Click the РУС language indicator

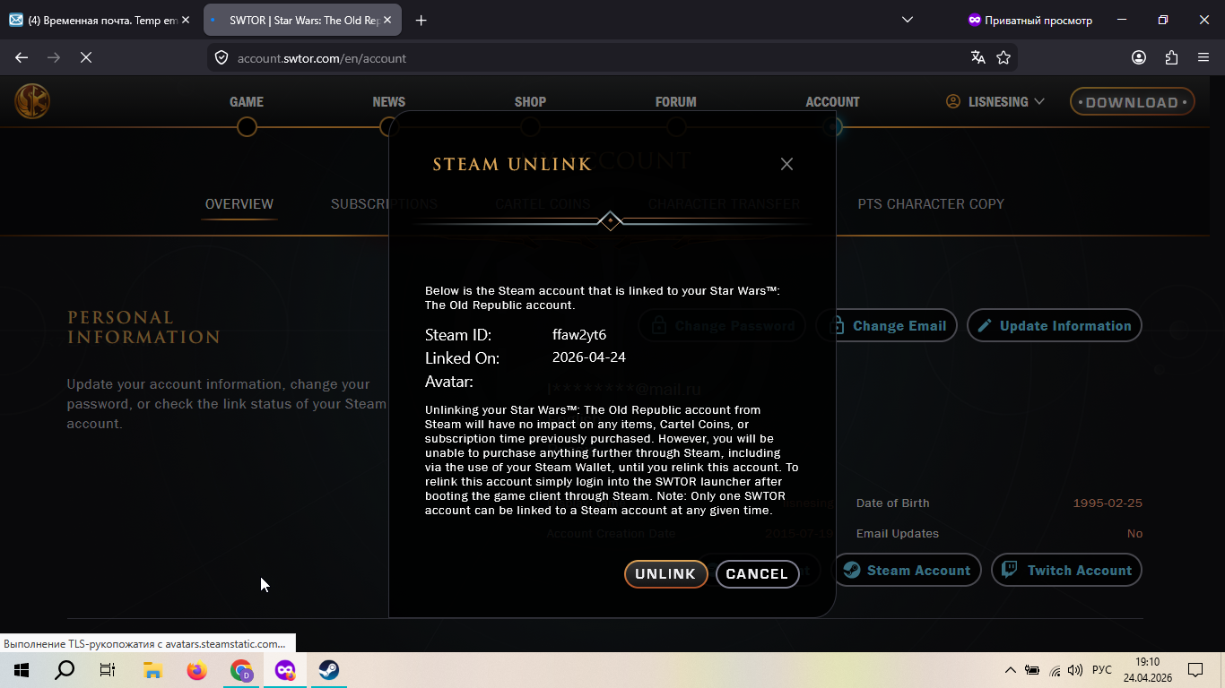tap(1102, 670)
